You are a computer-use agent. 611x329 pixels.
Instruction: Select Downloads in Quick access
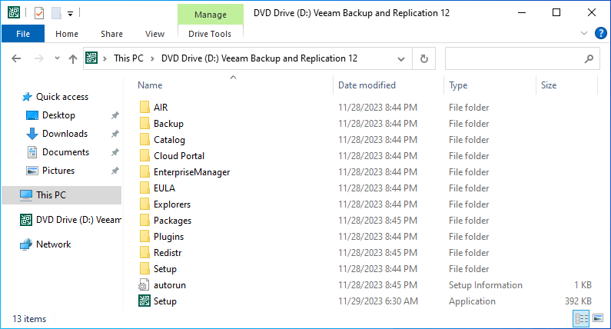coord(65,134)
